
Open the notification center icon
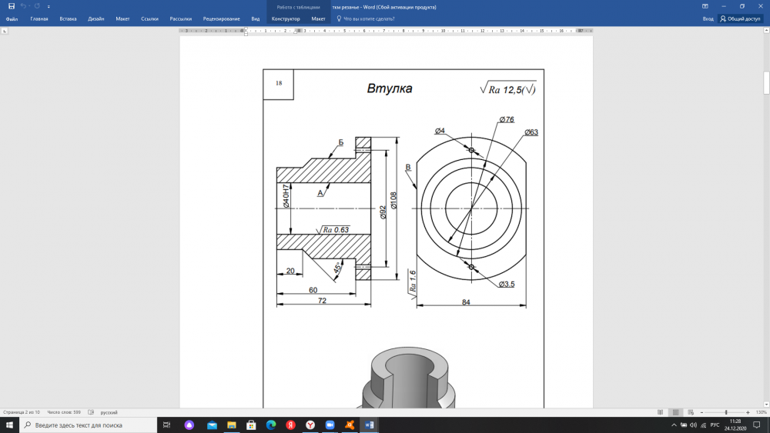point(757,425)
